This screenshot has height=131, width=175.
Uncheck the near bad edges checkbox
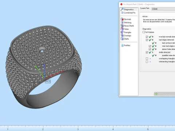pyautogui.click(x=150, y=46)
